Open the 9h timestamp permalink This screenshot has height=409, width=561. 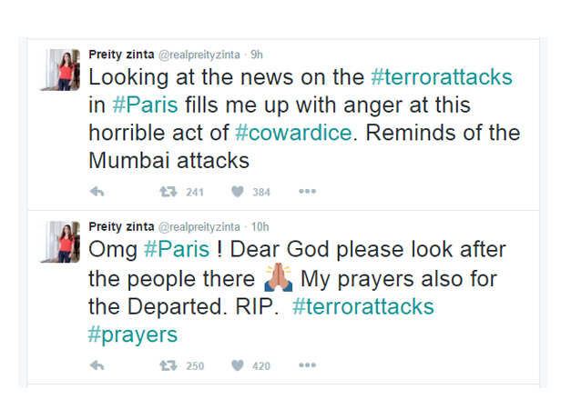click(x=257, y=55)
